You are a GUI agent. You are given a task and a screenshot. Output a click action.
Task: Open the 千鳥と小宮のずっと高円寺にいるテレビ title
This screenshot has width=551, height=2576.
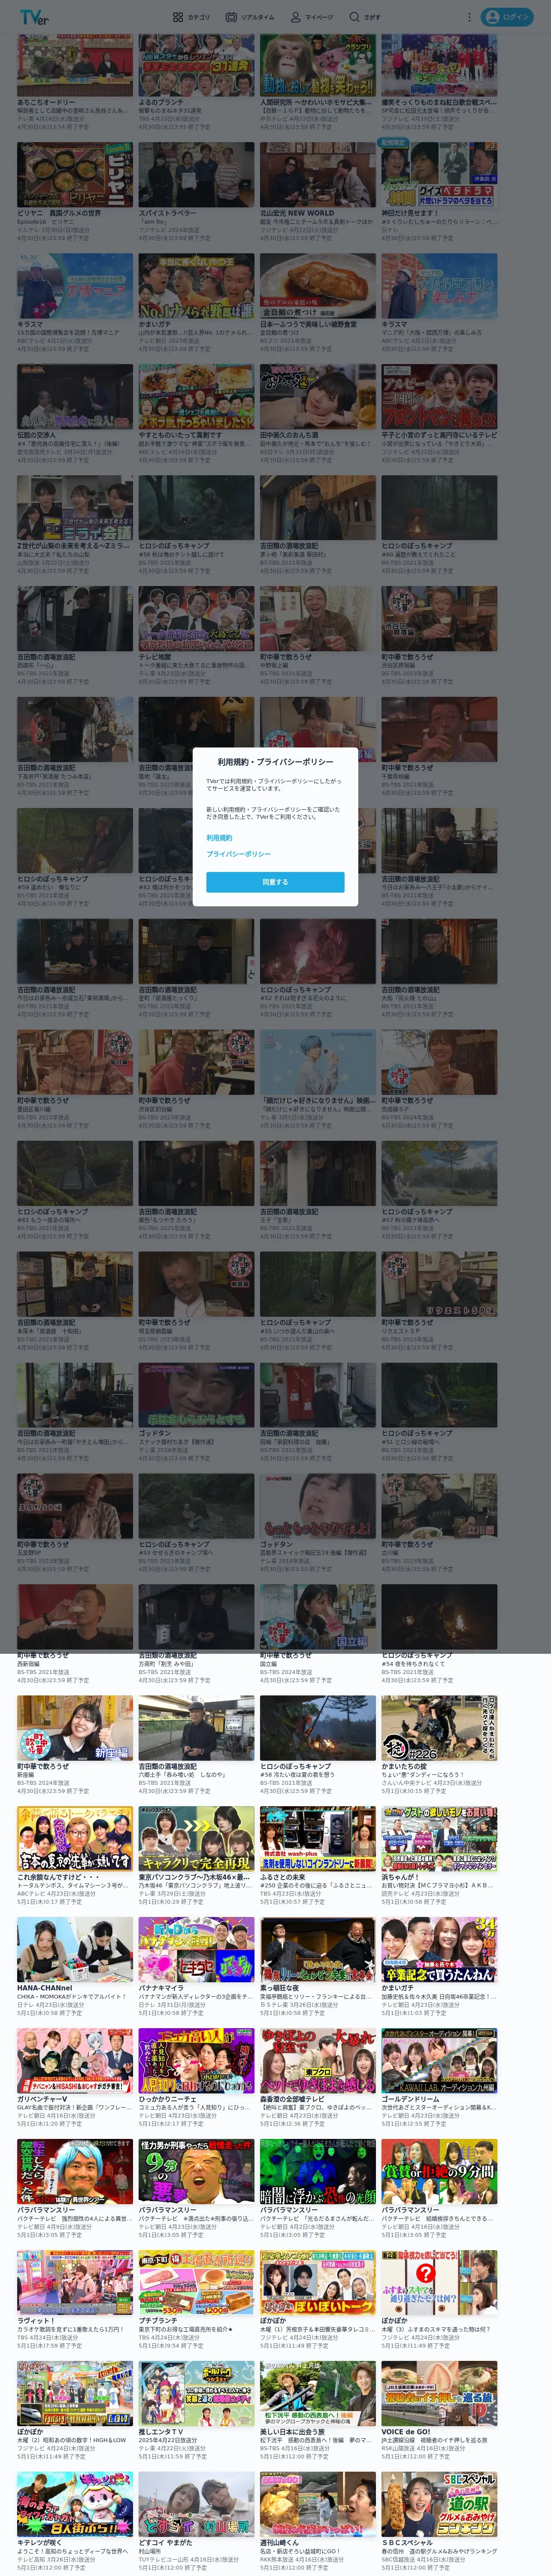coord(439,435)
